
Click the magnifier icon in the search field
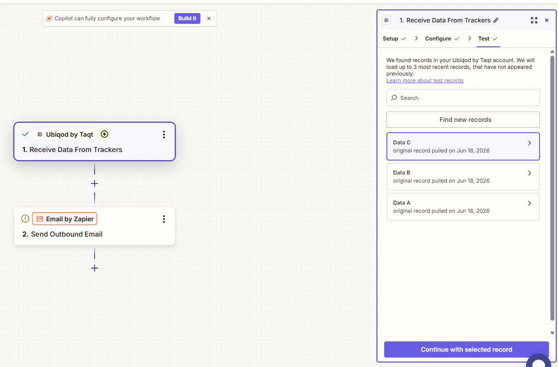click(394, 98)
